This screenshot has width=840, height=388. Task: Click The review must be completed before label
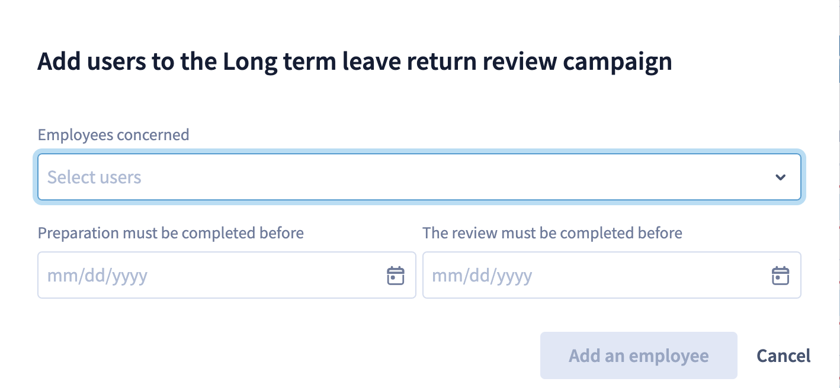coord(552,233)
